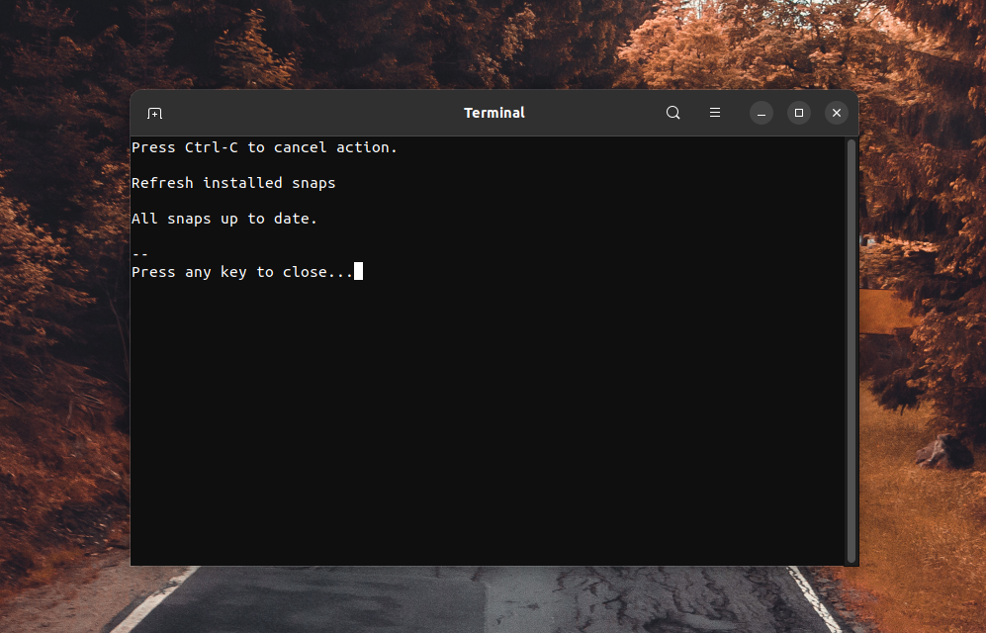Open a new terminal tab
This screenshot has height=633, width=986.
tap(154, 113)
